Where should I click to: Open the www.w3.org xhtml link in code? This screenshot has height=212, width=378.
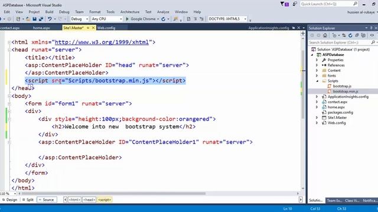point(102,42)
